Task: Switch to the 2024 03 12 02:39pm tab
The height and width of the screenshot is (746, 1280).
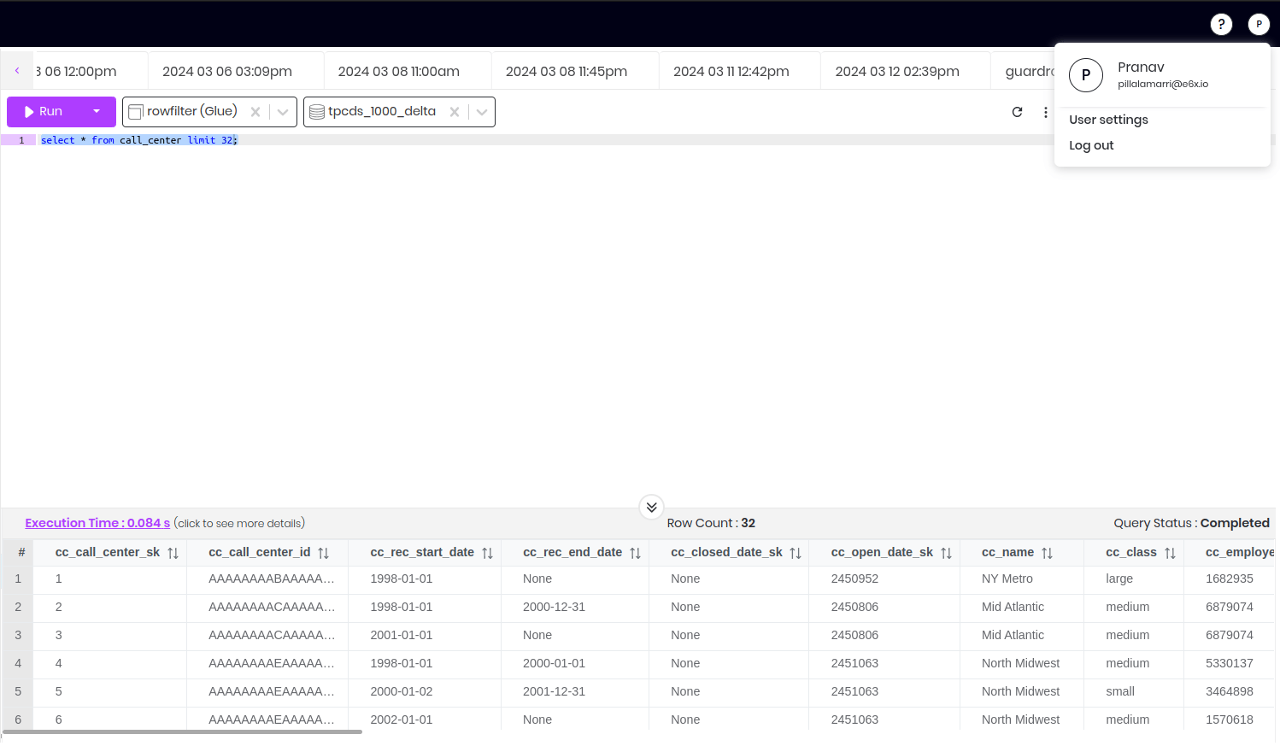Action: (897, 71)
